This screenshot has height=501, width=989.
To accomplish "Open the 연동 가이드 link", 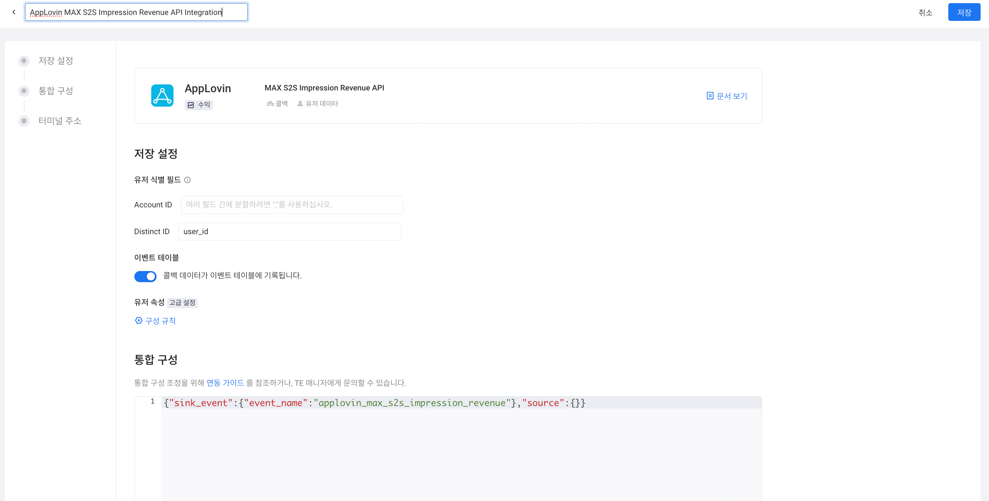I will [225, 383].
